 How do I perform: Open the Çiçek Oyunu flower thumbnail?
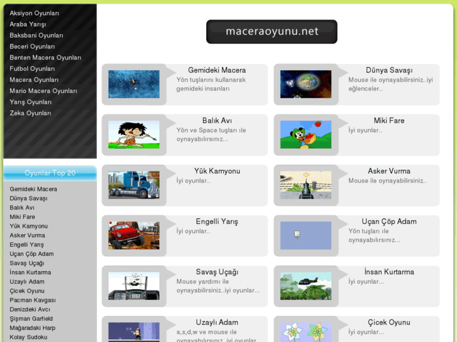306,332
